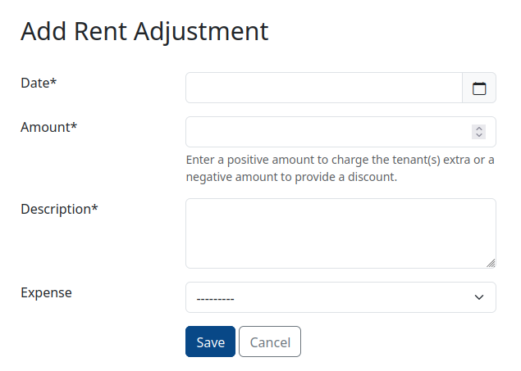This screenshot has height=371, width=521.
Task: Click the Add Rent Adjustment heading
Action: click(x=144, y=31)
